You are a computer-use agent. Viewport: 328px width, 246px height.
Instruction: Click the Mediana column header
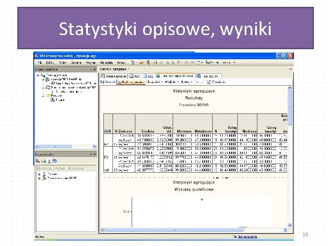pos(249,131)
